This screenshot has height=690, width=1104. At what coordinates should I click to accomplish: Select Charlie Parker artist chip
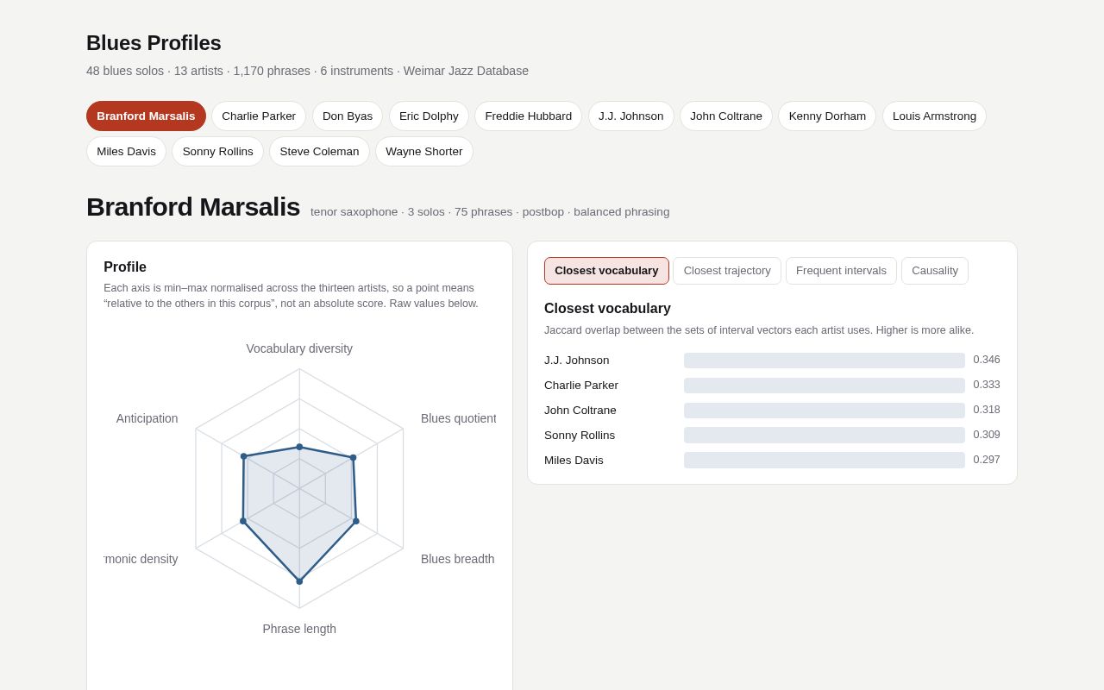259,116
